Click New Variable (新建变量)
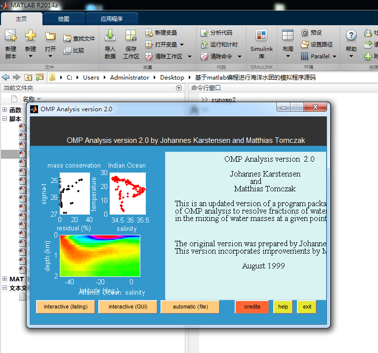Screen dimensions: 378x353 click(x=161, y=33)
